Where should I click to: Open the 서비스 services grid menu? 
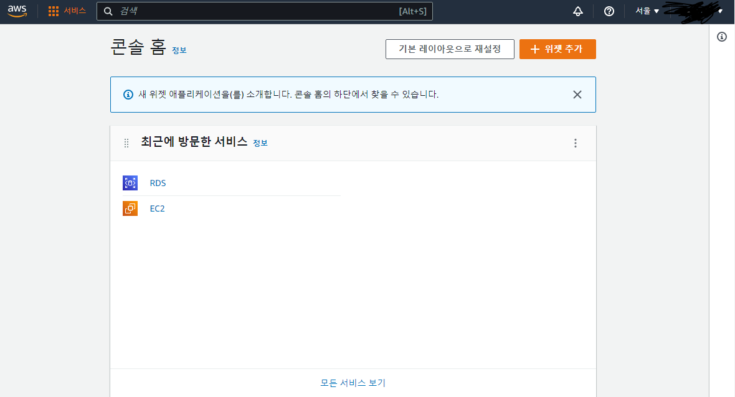(67, 11)
